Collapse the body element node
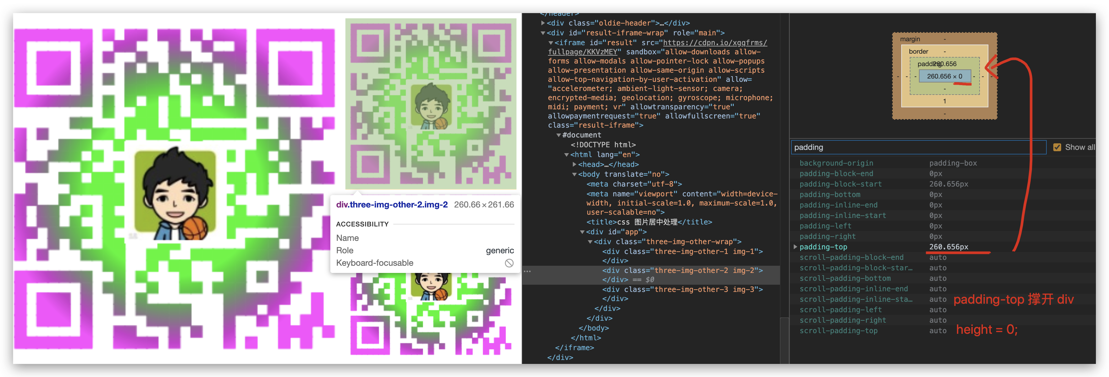This screenshot has height=377, width=1109. (574, 174)
